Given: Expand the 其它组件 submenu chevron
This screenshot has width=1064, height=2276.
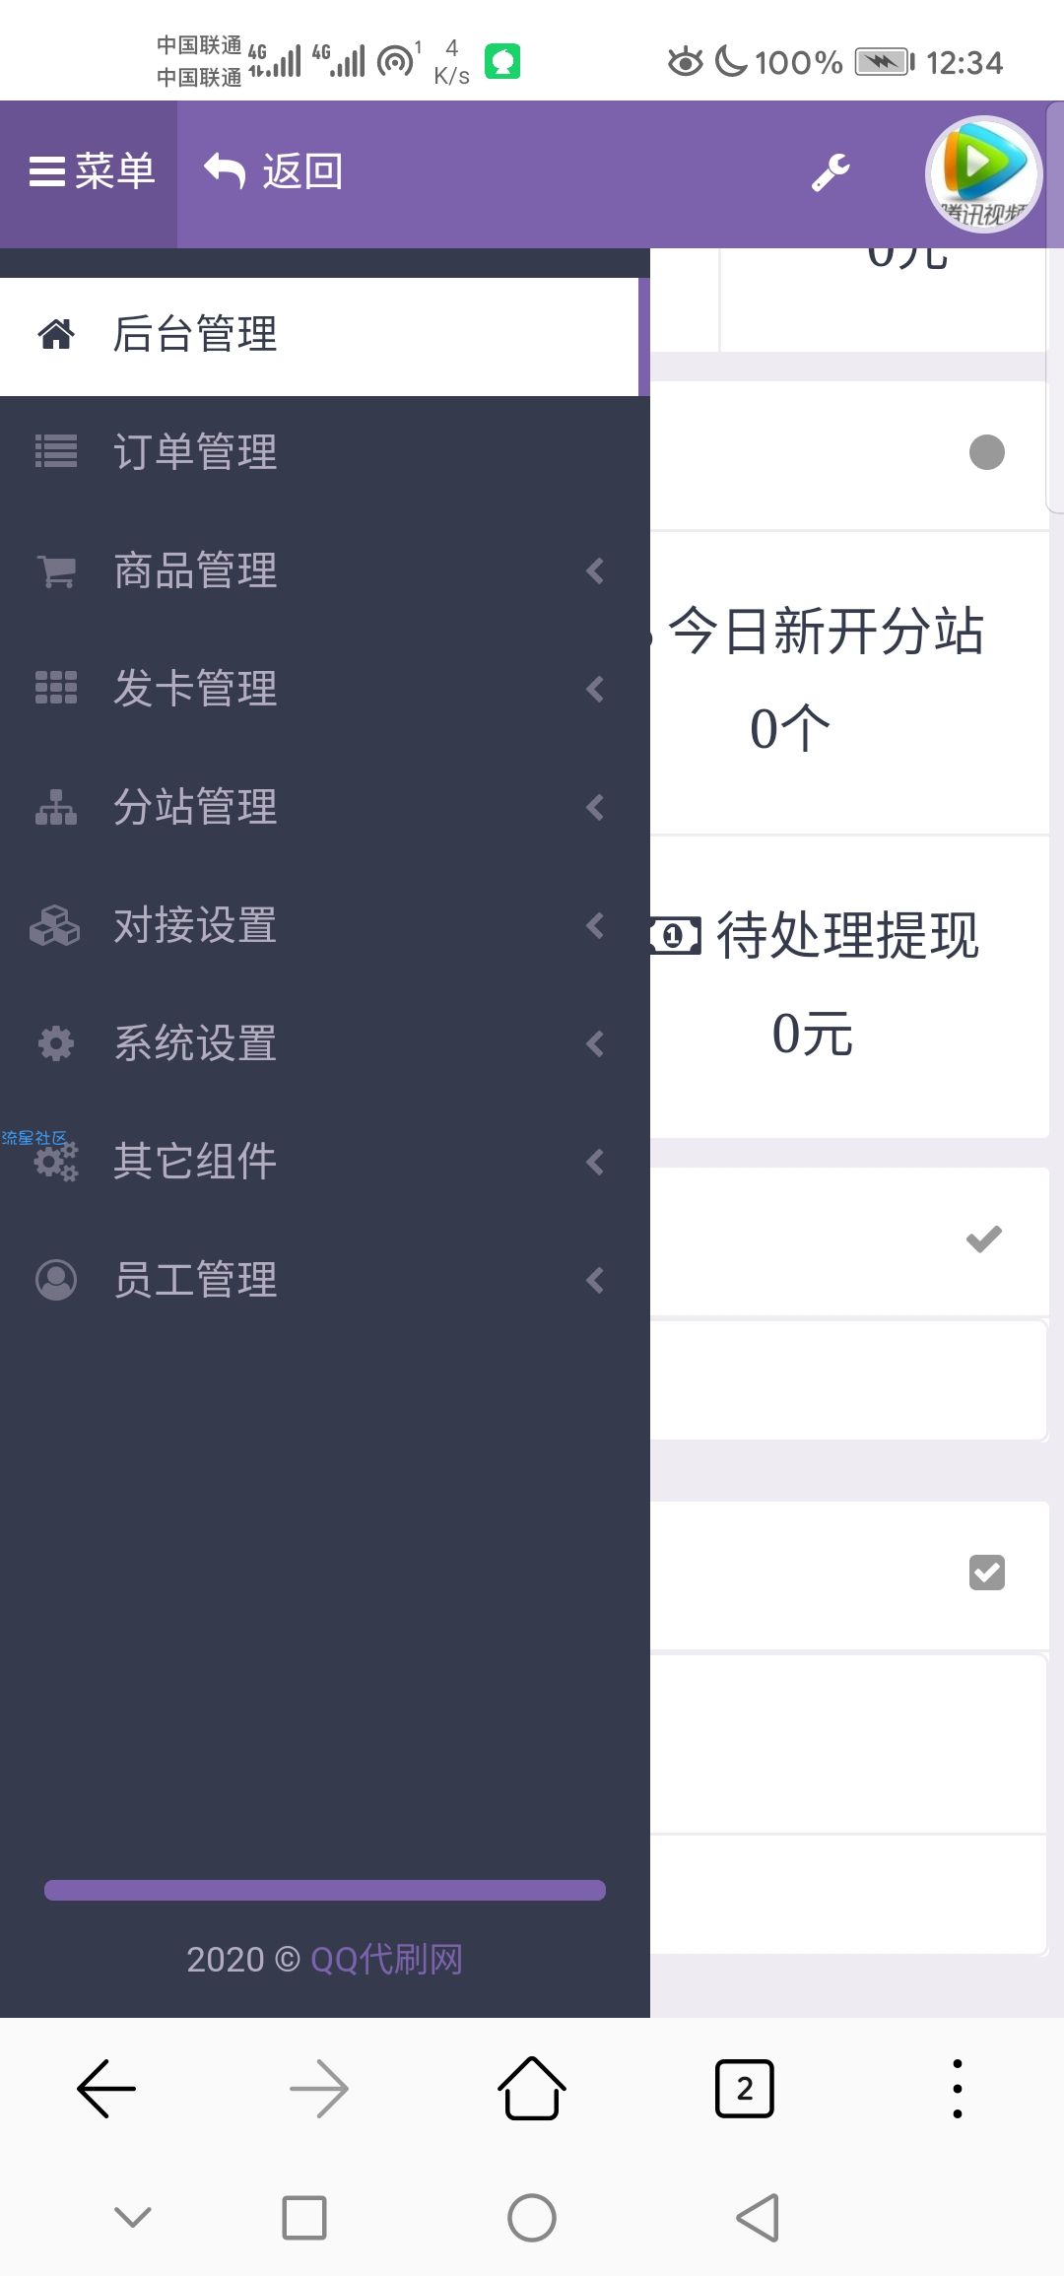Looking at the screenshot, I should point(595,1162).
